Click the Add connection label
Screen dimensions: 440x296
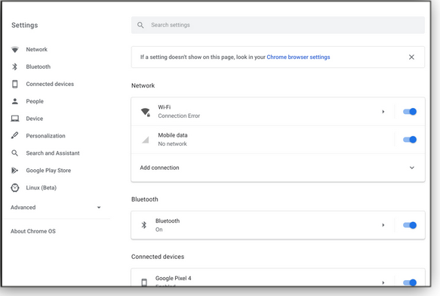[159, 168]
